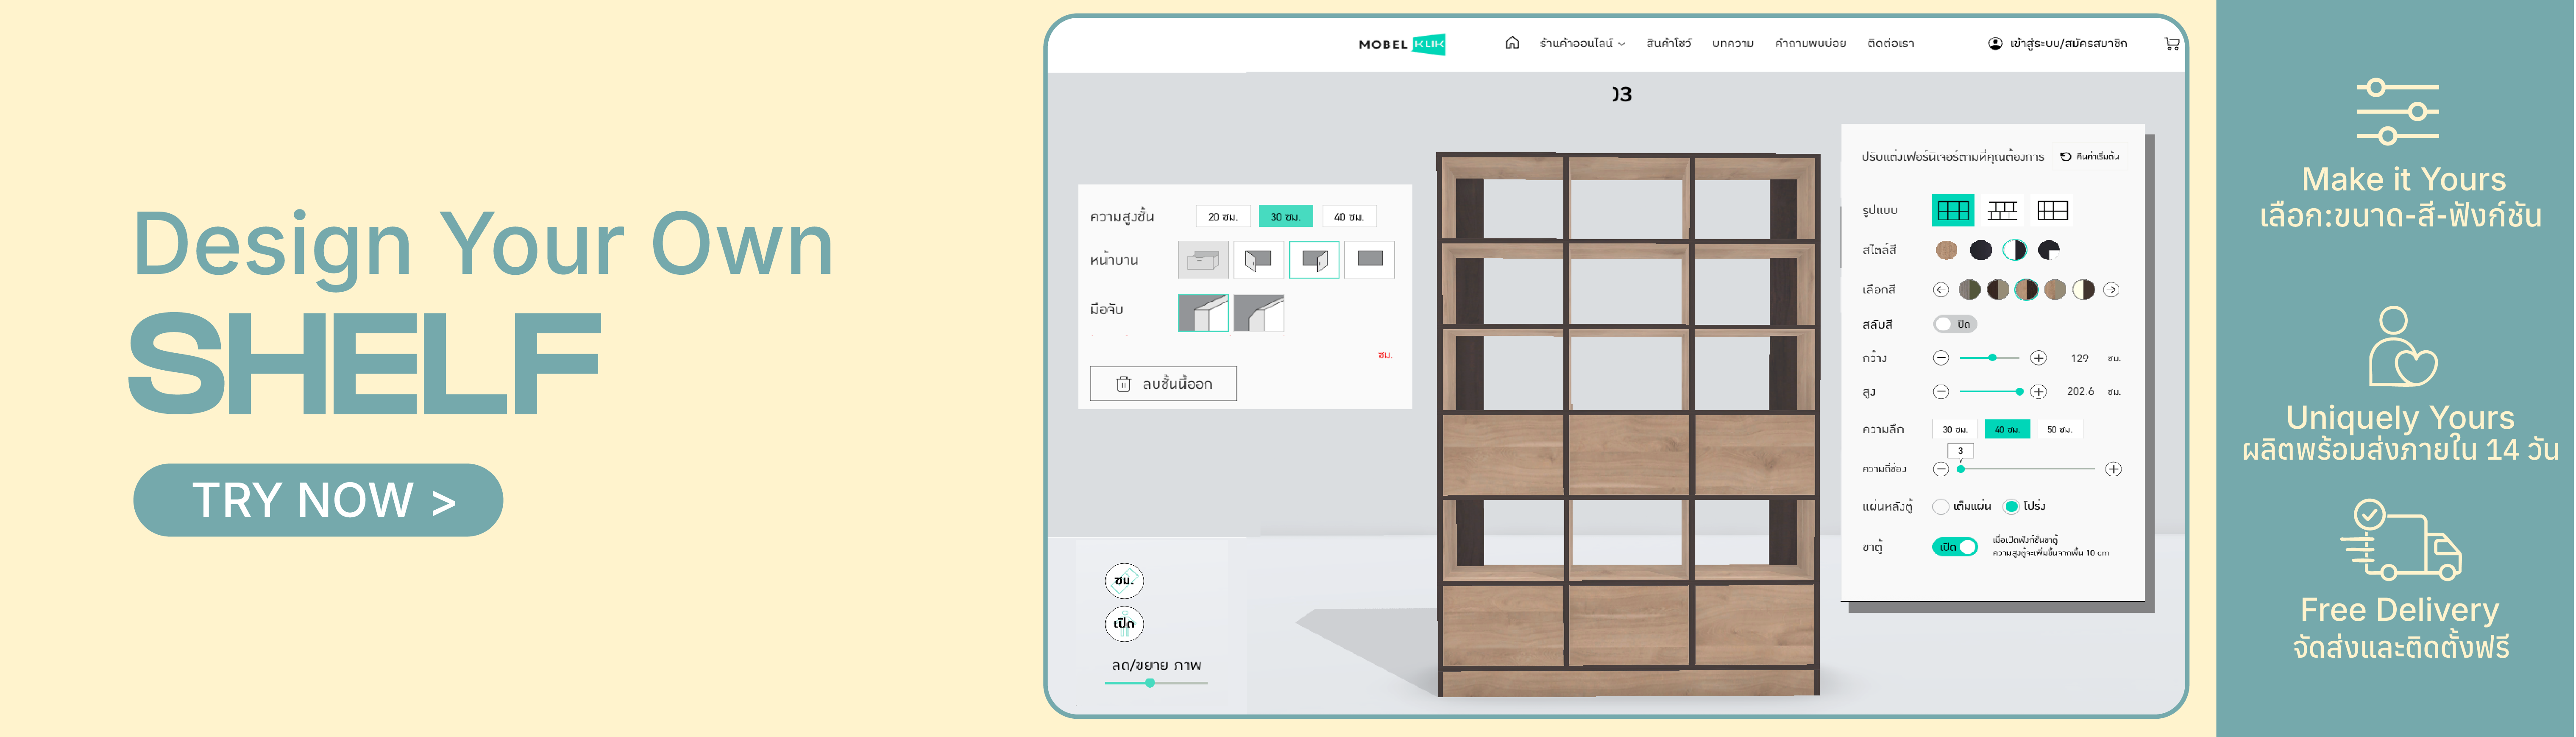The height and width of the screenshot is (737, 2576).
Task: Choose the quarter-white black style swatch
Action: tap(2049, 250)
